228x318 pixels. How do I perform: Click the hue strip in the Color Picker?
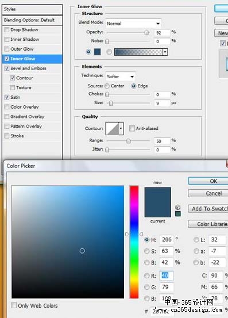click(x=134, y=242)
